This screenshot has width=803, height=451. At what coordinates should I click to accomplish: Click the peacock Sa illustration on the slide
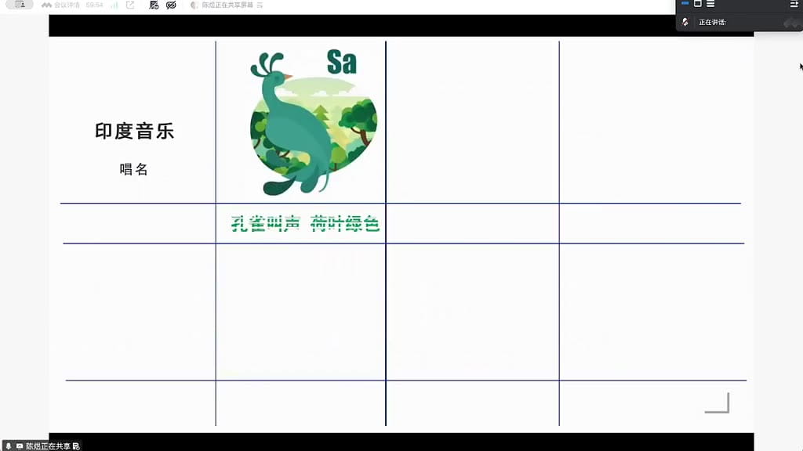click(314, 123)
